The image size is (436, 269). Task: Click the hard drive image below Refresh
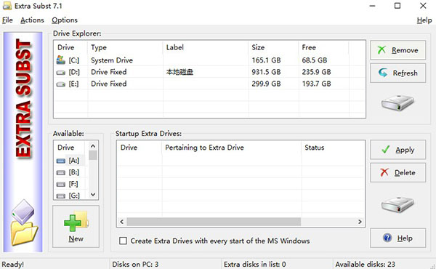[x=397, y=103]
